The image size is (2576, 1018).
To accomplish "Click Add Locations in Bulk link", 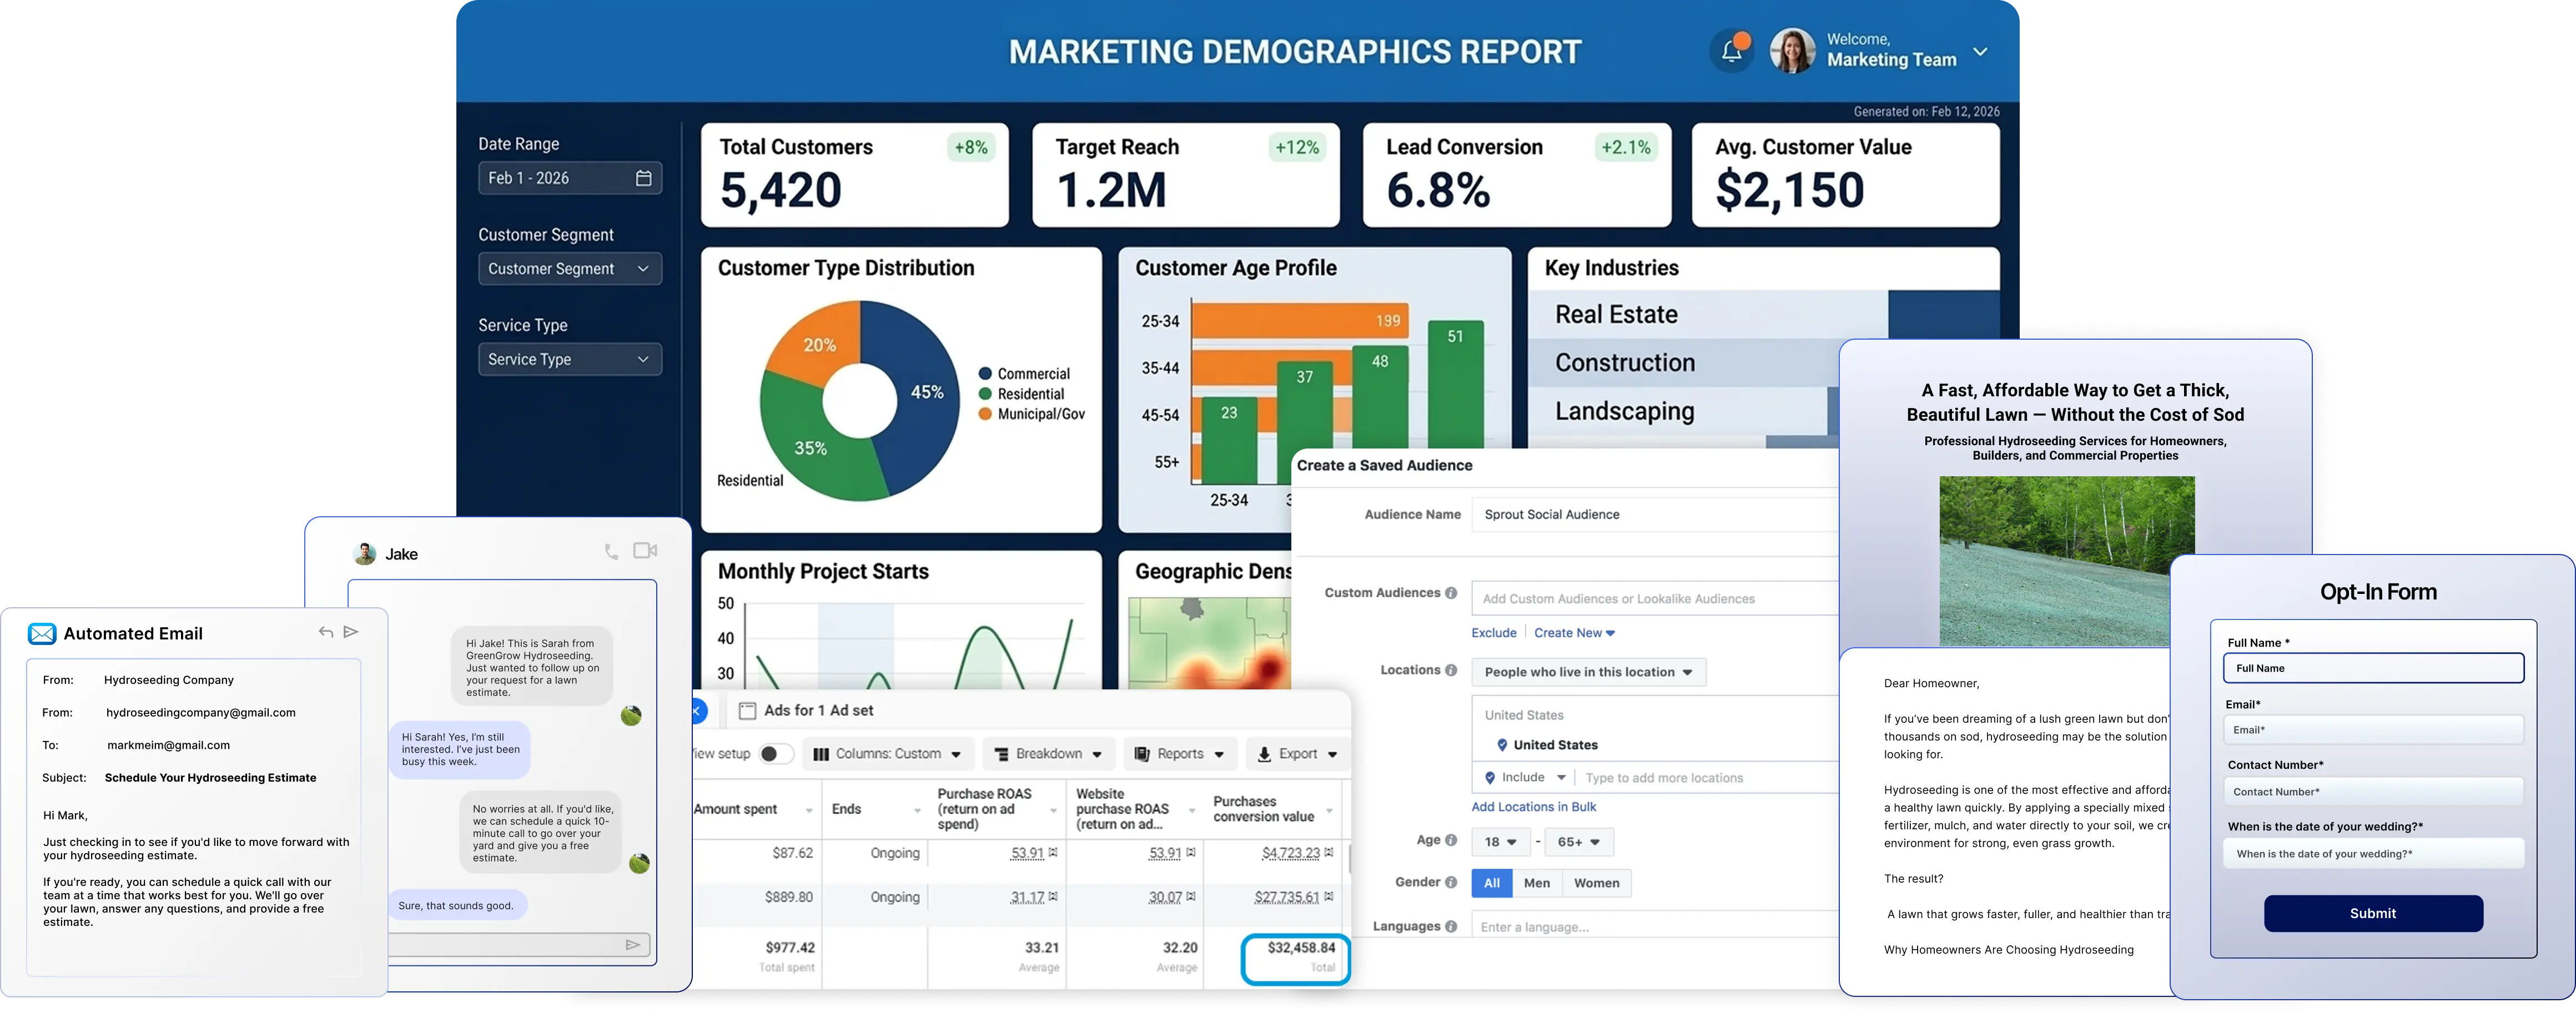I will 1533,807.
